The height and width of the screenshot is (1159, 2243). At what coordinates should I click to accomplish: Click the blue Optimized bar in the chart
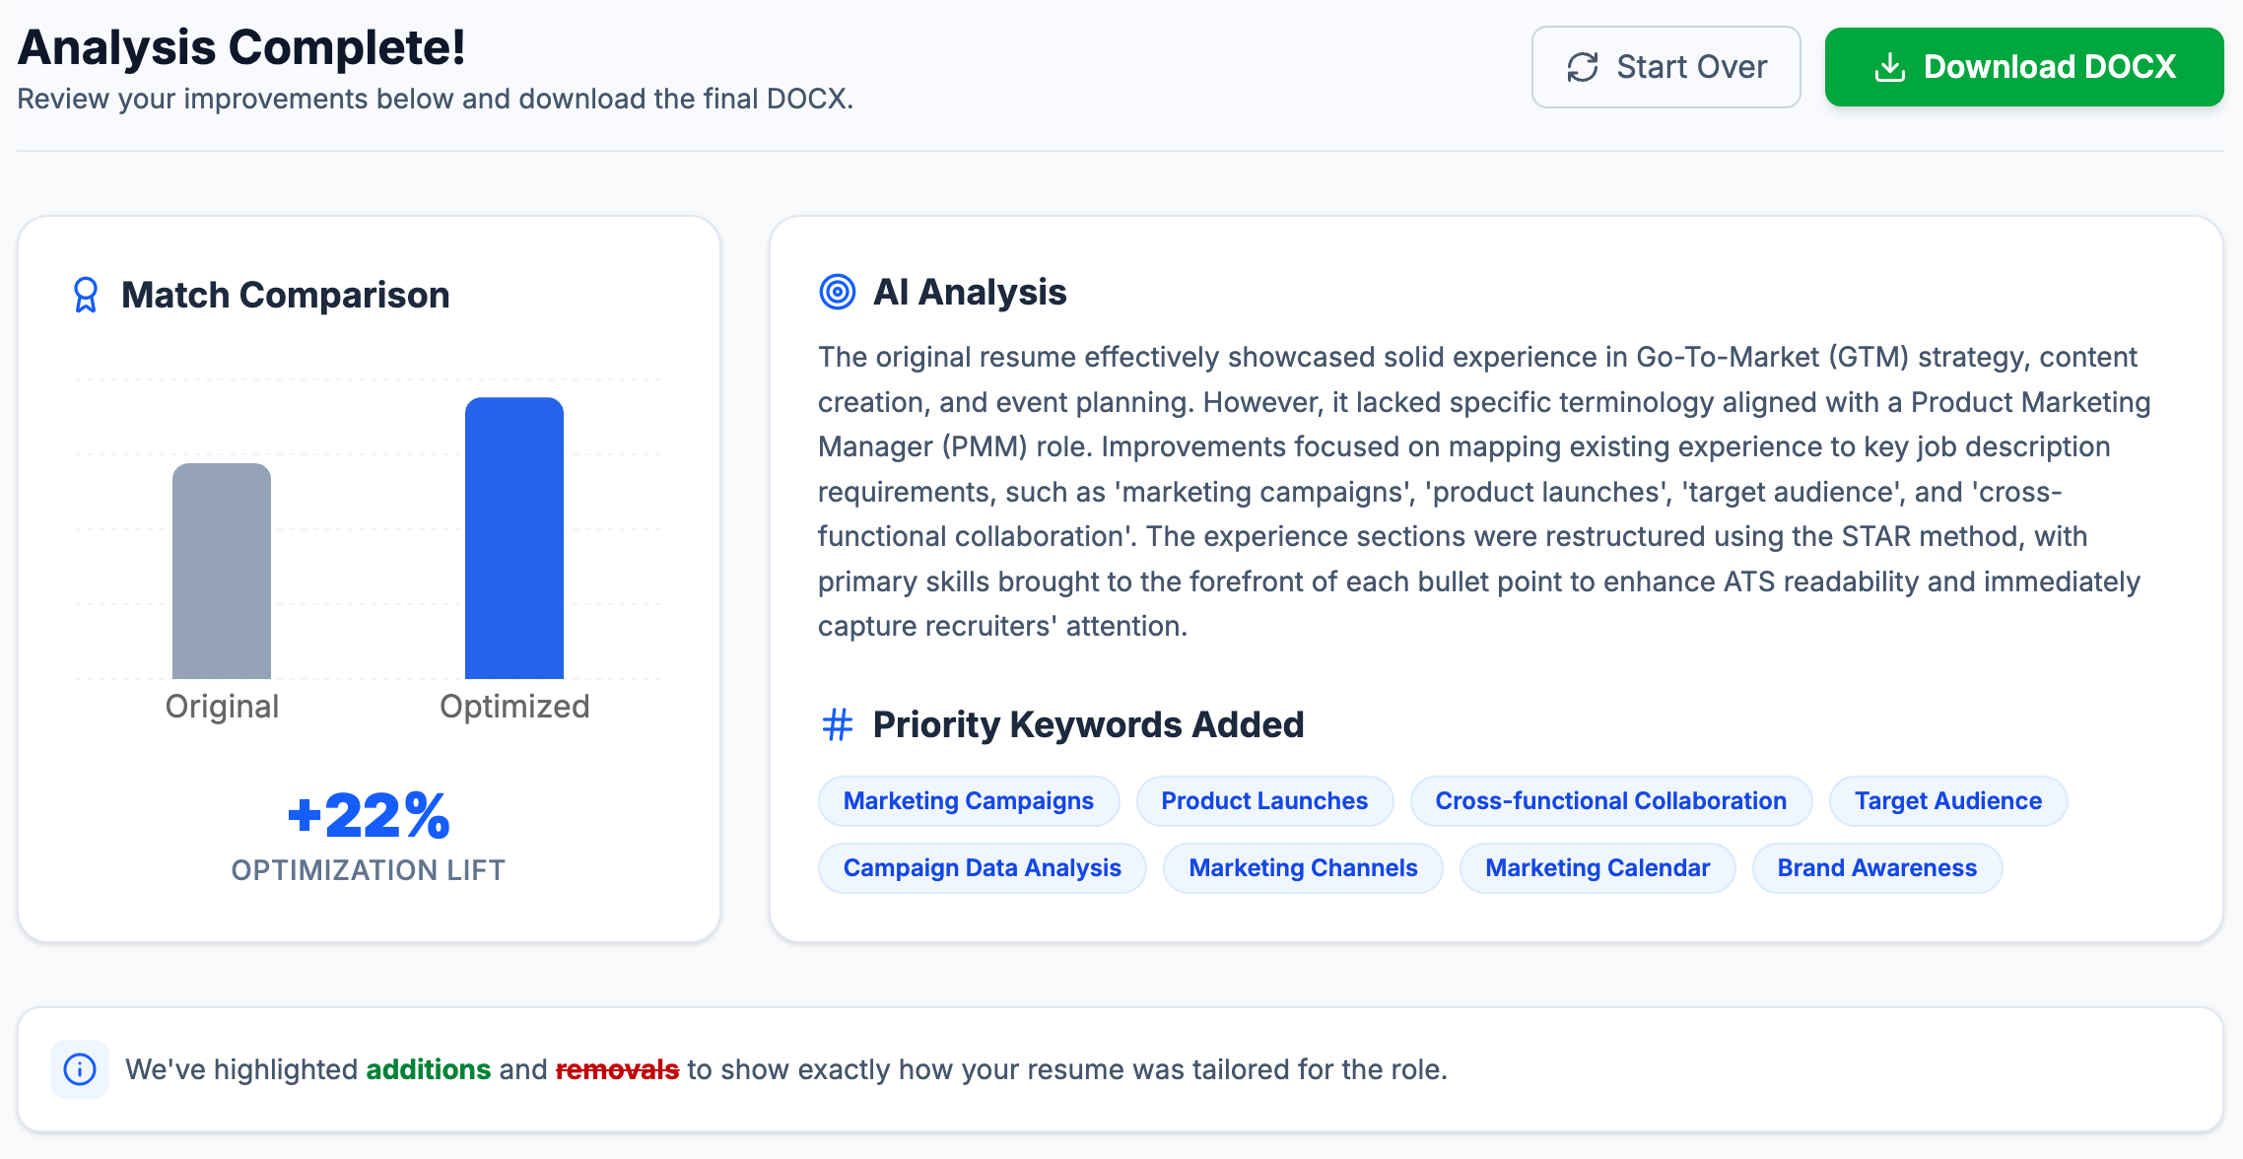pos(513,538)
